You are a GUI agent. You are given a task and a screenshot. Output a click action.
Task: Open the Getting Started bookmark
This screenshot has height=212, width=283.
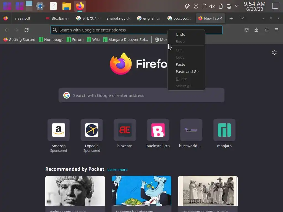point(19,39)
